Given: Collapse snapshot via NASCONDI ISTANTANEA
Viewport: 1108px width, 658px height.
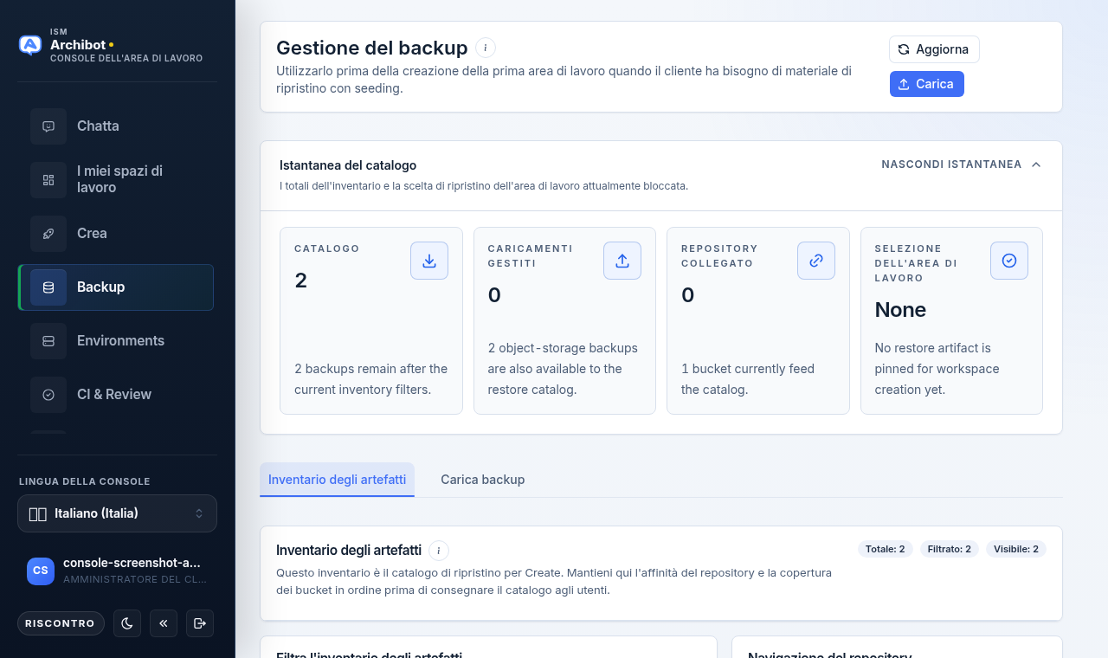Looking at the screenshot, I should [x=961, y=164].
